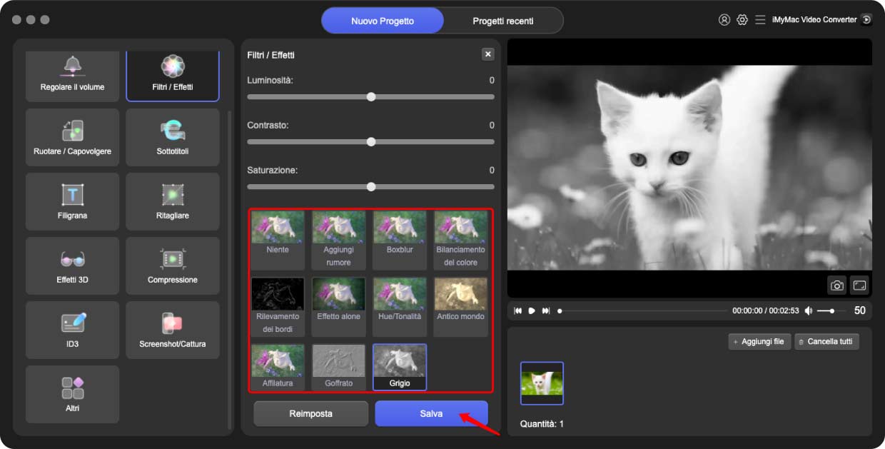Viewport: 885px width, 449px height.
Task: Open settings via the gear icon
Action: coord(742,20)
